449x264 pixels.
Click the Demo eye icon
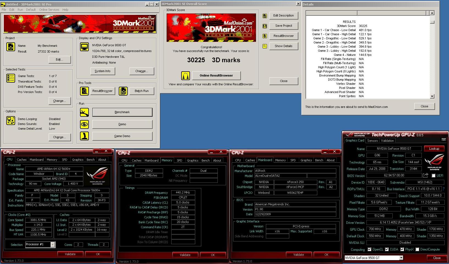(x=84, y=124)
